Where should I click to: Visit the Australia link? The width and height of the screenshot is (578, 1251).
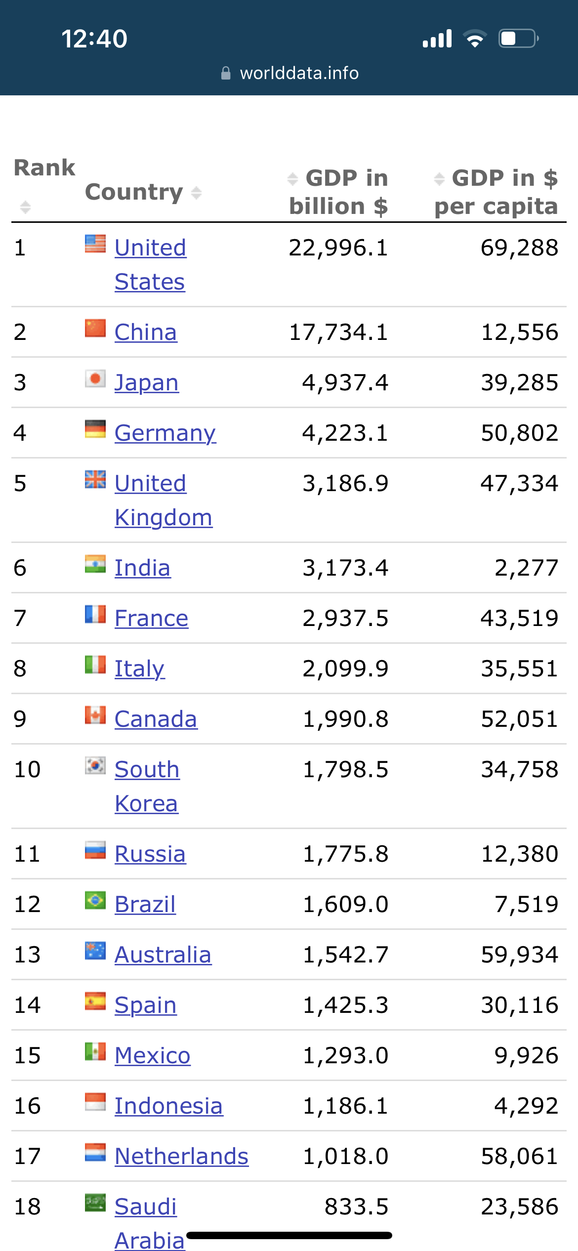coord(163,955)
